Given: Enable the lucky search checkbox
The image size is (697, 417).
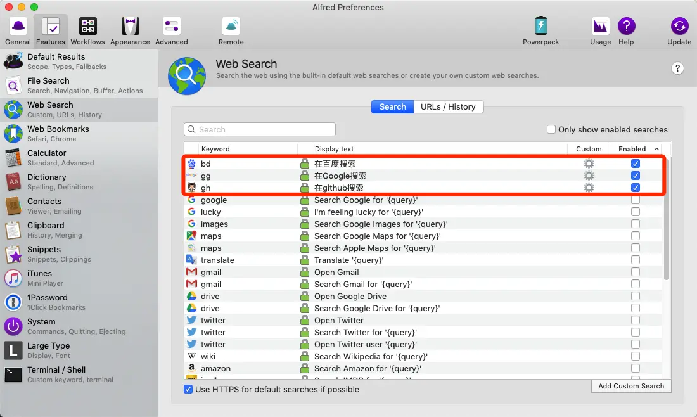Looking at the screenshot, I should tap(635, 212).
